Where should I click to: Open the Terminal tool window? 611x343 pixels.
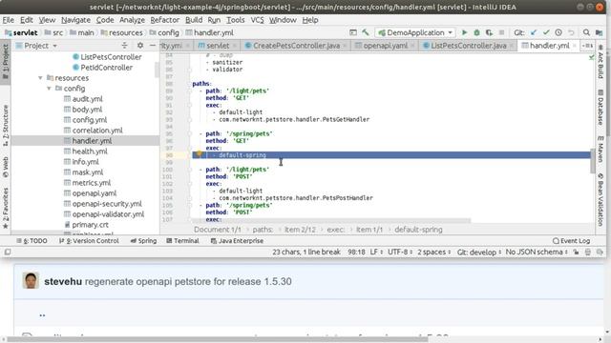[182, 241]
